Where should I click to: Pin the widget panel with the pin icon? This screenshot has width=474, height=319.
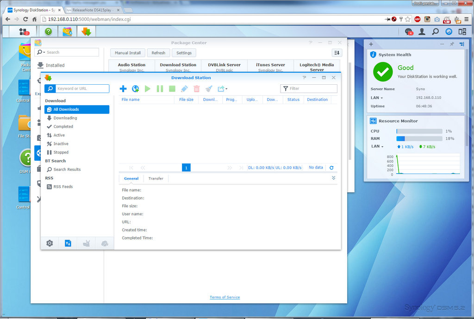(452, 44)
